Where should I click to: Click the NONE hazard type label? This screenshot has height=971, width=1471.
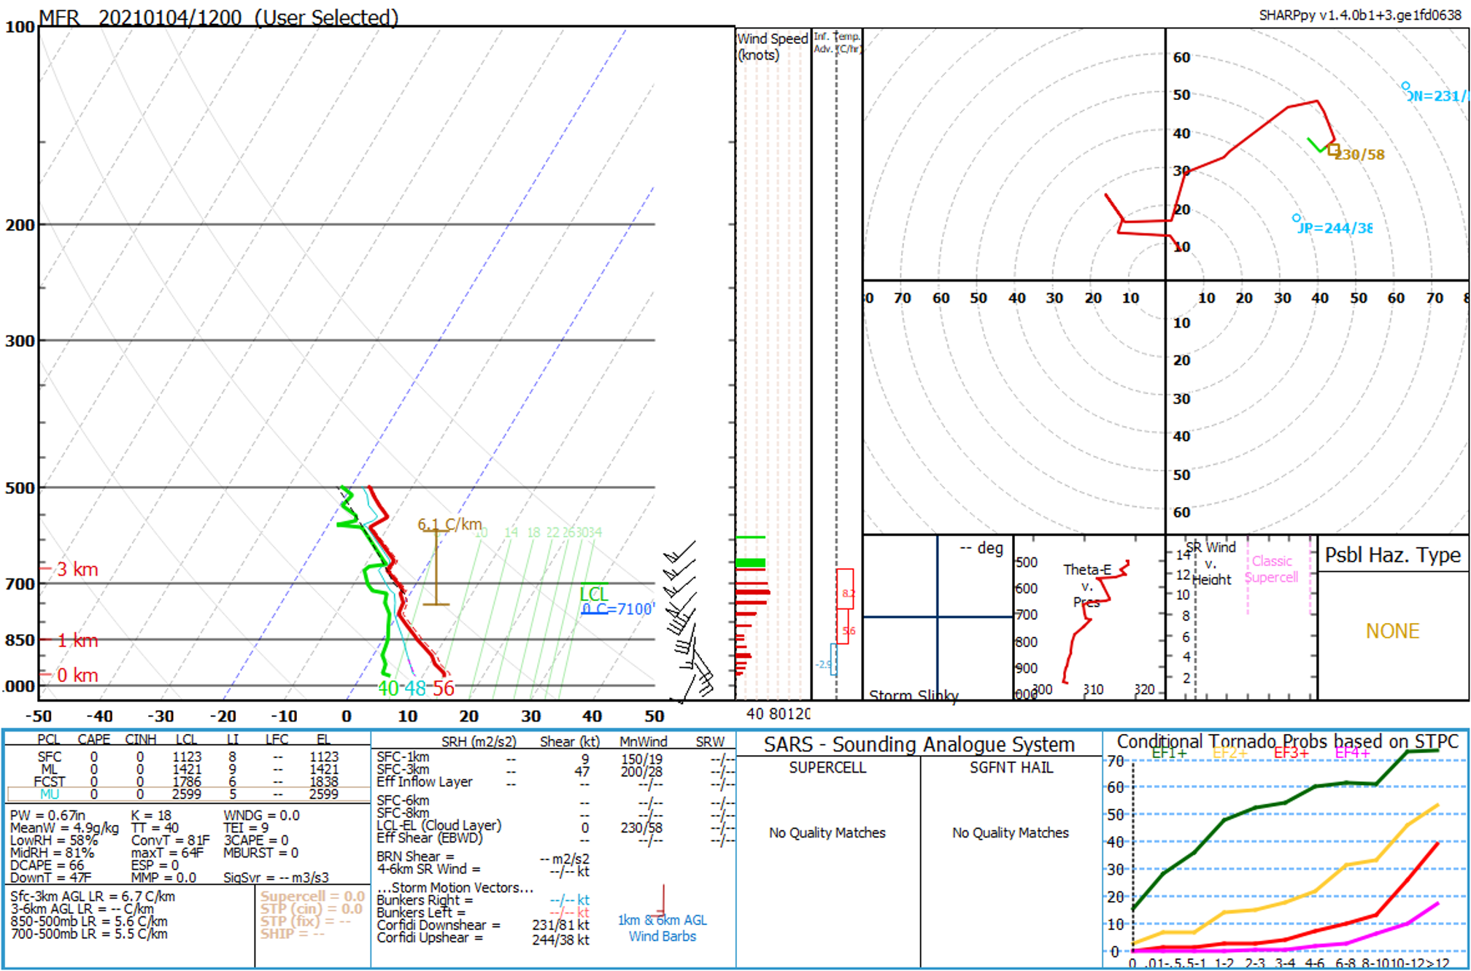coord(1392,631)
